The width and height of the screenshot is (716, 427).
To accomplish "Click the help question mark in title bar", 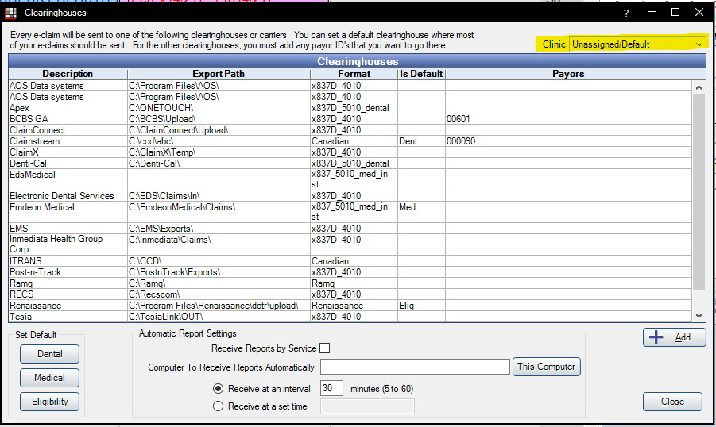I will point(626,13).
